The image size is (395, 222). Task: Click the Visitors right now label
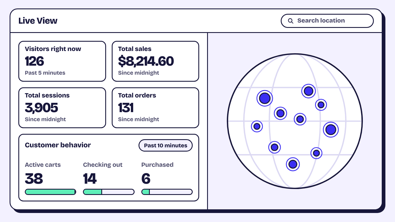(x=53, y=49)
